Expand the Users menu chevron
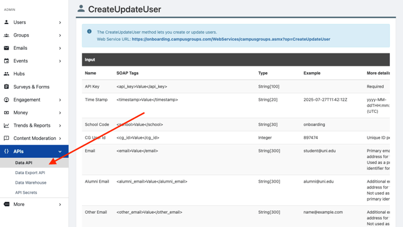This screenshot has width=403, height=227. click(x=60, y=23)
